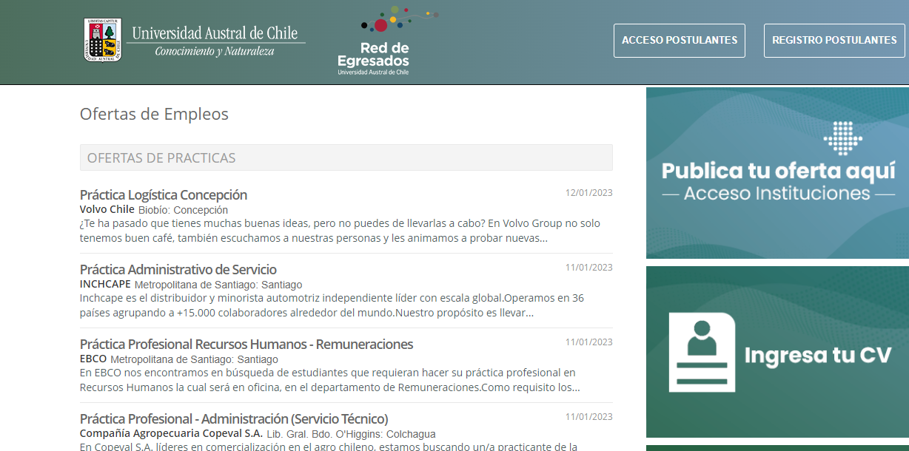This screenshot has height=451, width=909.
Task: Open Práctica Profesional Recursos Humanos - Remuneraciones
Action: (246, 344)
